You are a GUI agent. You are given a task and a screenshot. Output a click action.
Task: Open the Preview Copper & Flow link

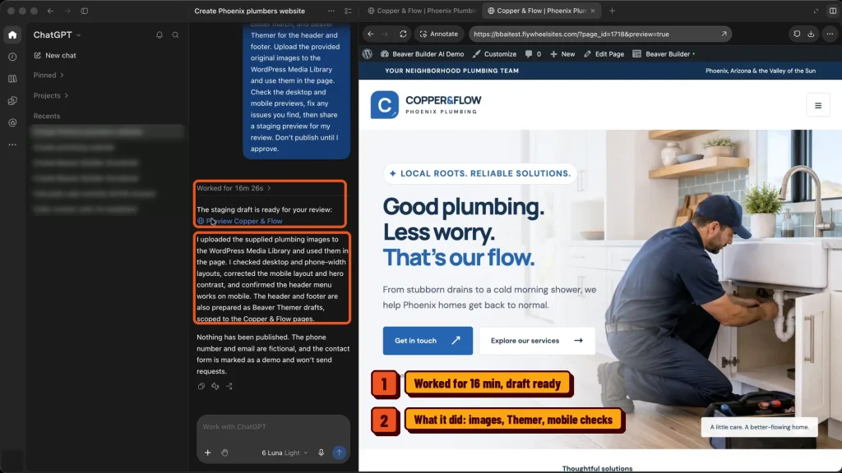coord(239,221)
